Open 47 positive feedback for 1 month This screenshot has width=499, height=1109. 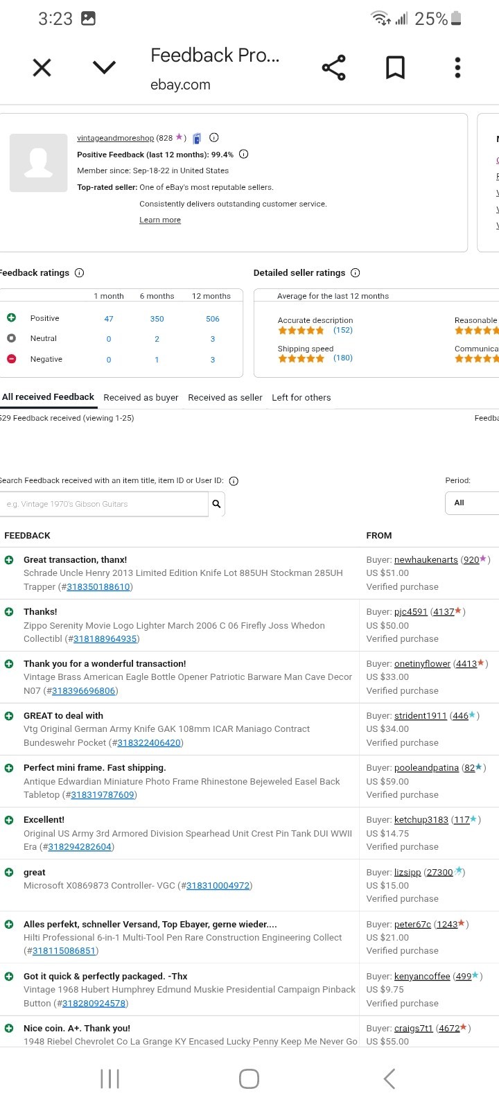[109, 319]
